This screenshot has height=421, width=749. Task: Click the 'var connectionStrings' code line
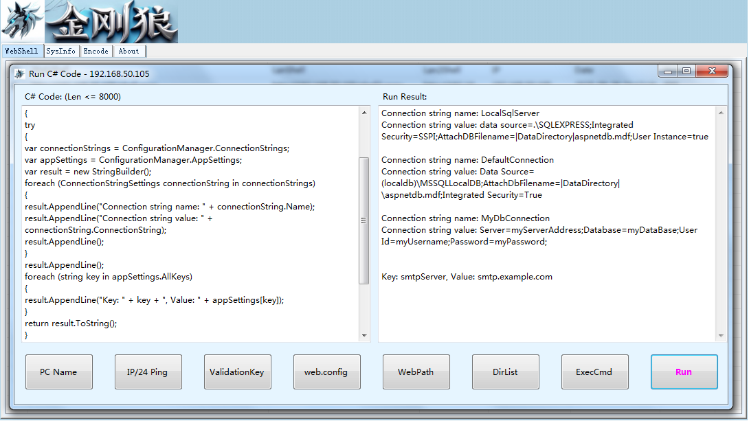click(x=157, y=148)
